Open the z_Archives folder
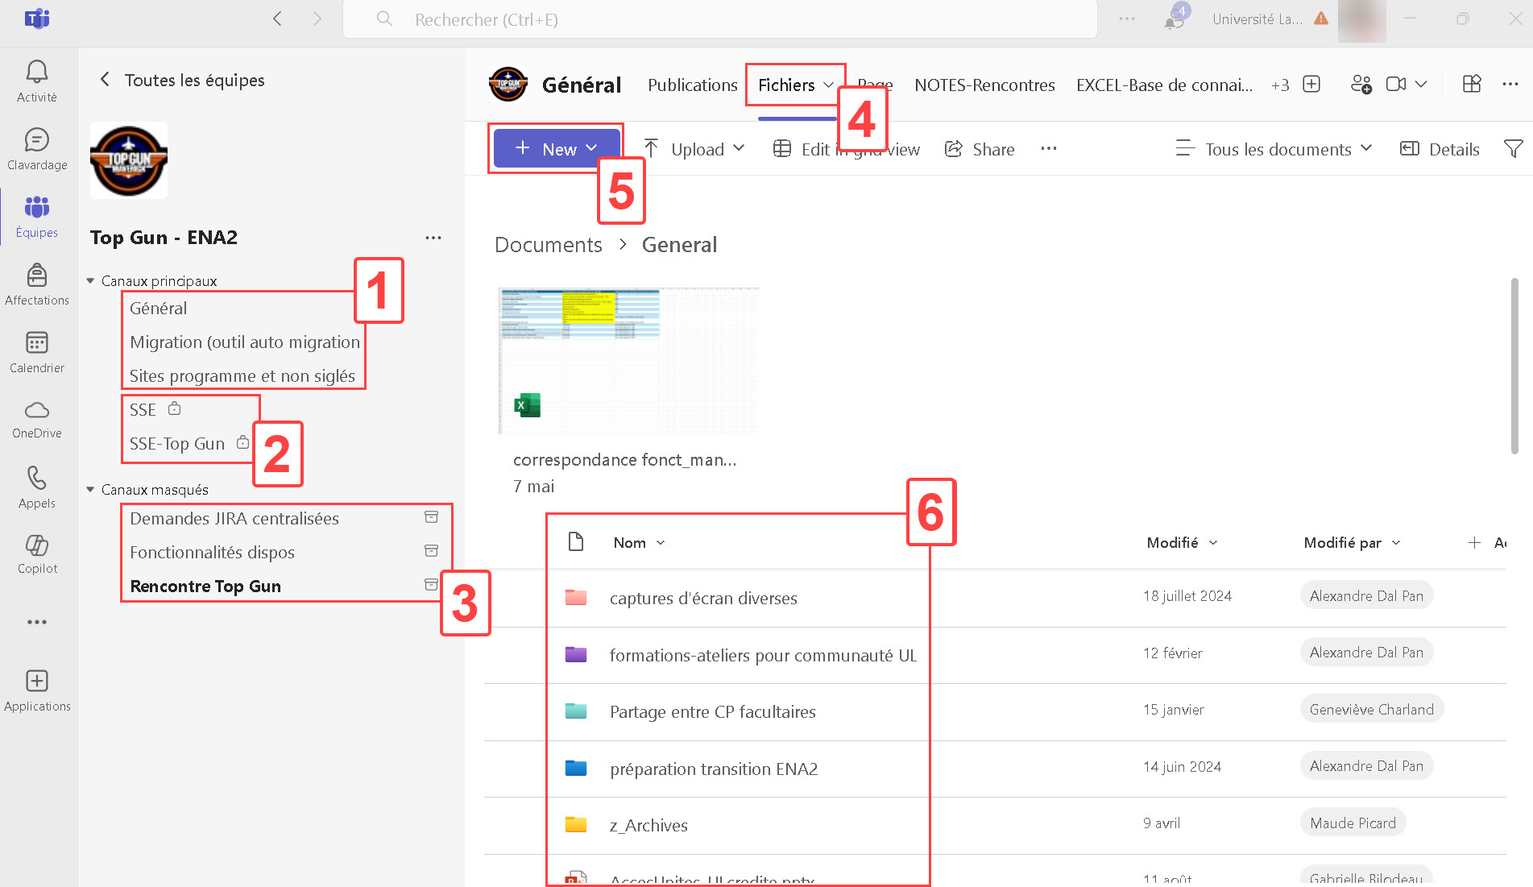Screen dimensions: 1533x887 [x=648, y=826]
